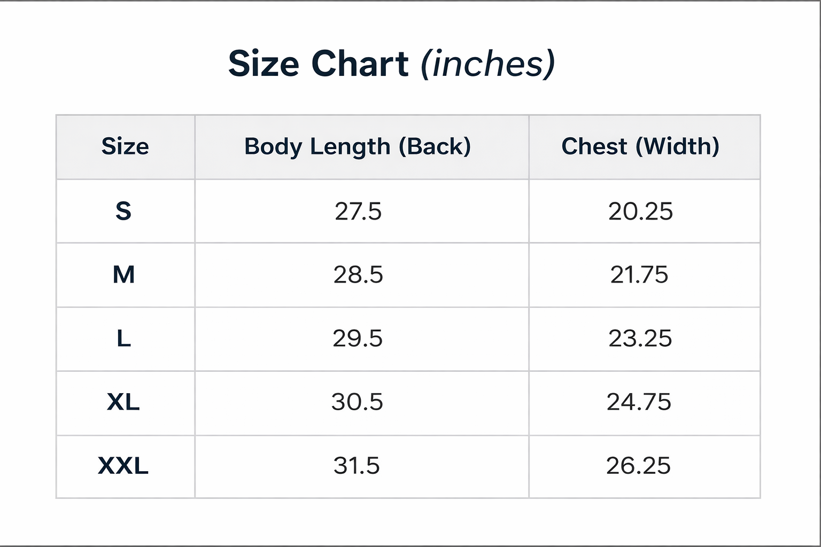Choose the 31.5 body length value
Screen dimensions: 821x547
pos(357,465)
